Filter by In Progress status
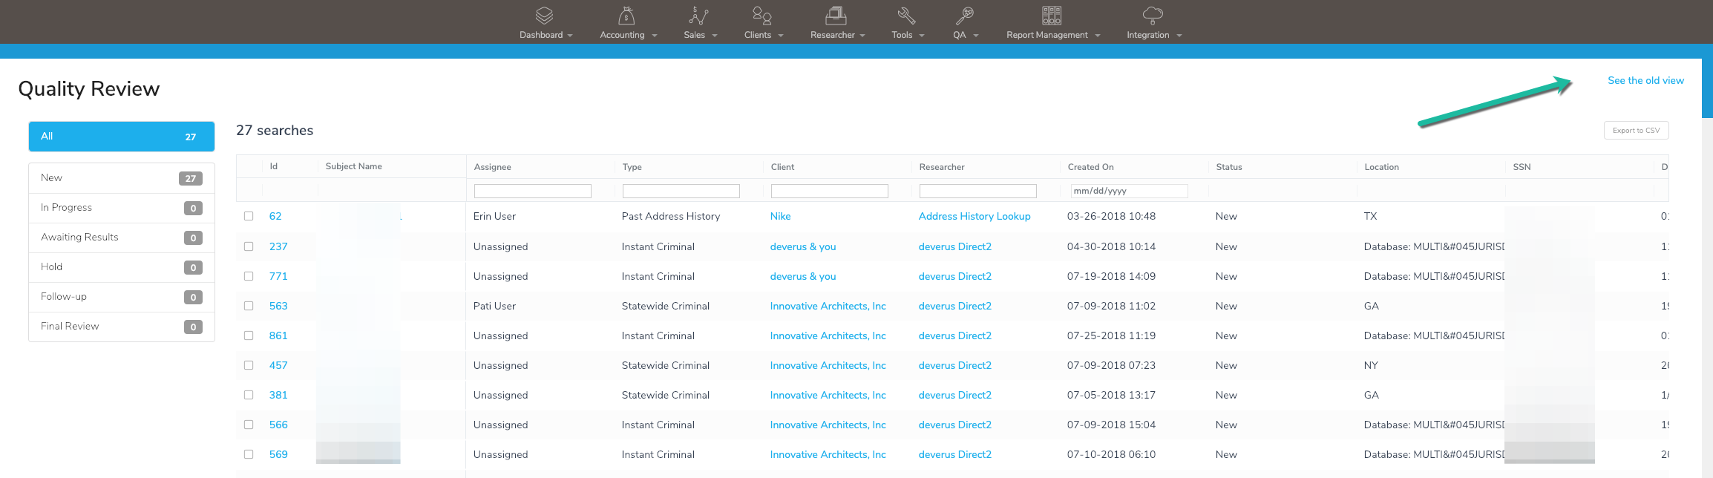 [x=122, y=208]
